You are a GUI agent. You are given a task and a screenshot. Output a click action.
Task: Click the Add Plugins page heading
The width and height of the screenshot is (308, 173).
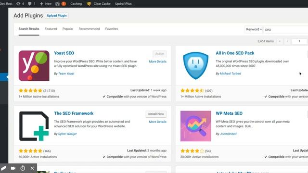(28, 15)
